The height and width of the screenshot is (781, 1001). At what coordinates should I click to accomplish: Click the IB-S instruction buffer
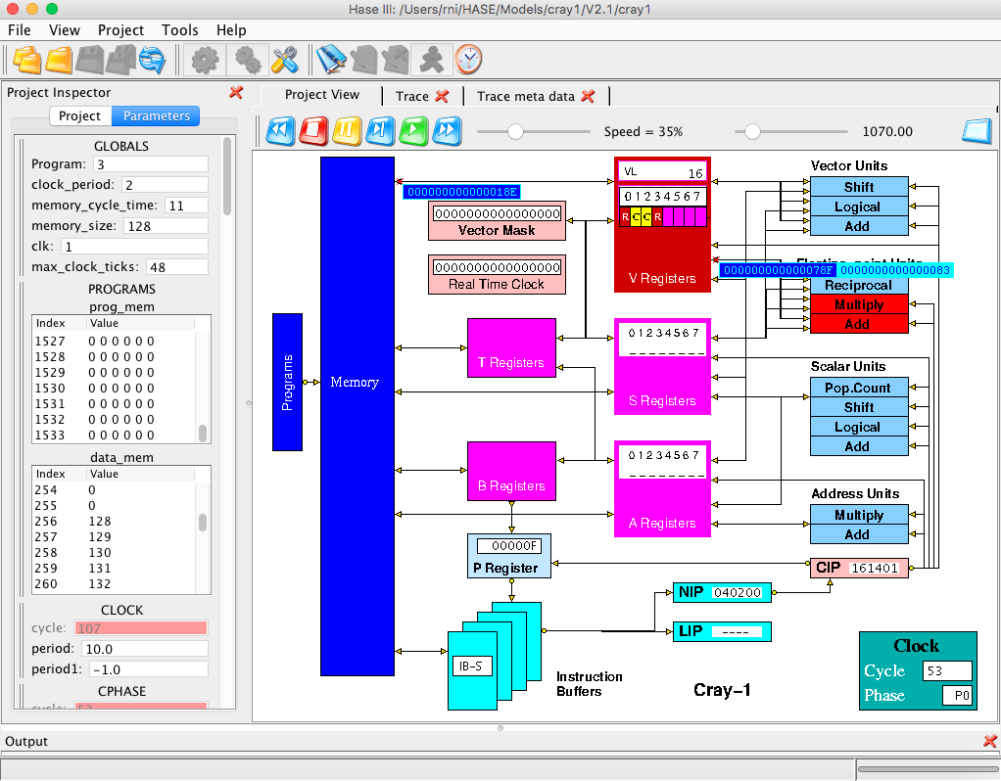[472, 670]
